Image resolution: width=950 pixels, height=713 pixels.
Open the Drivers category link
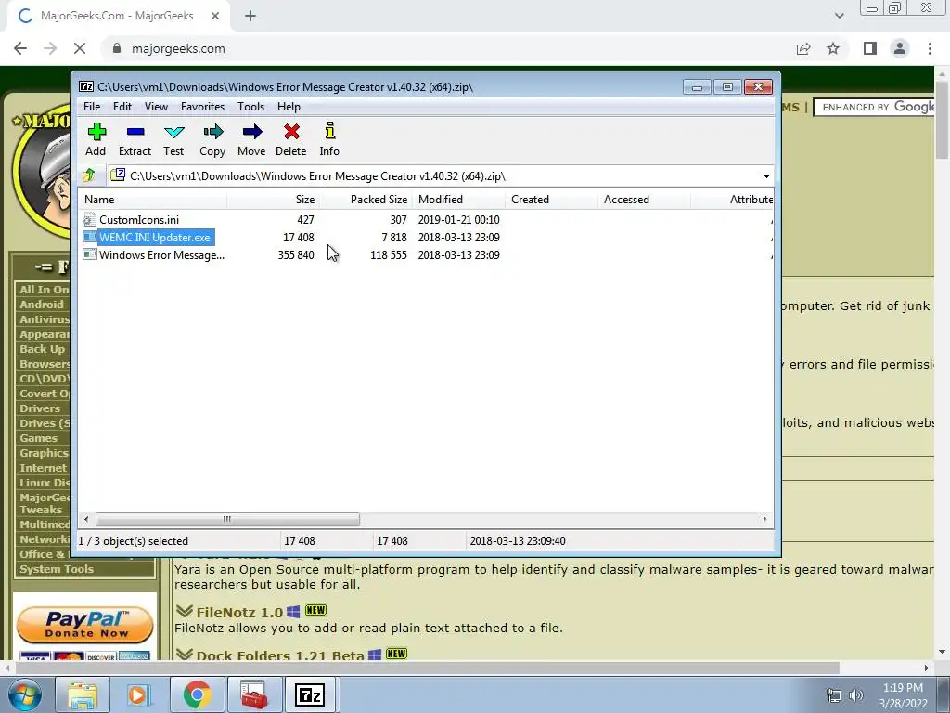40,408
